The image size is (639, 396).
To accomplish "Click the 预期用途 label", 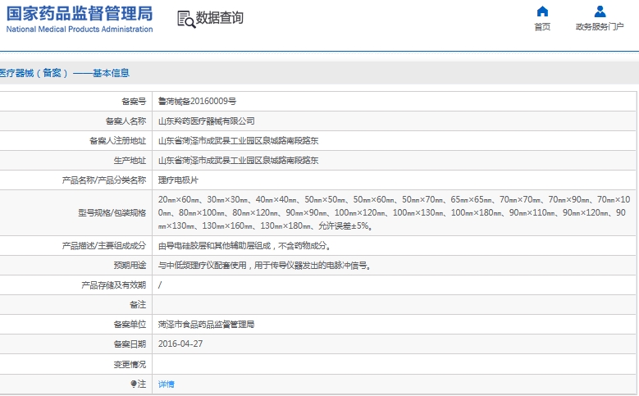I will pyautogui.click(x=130, y=265).
